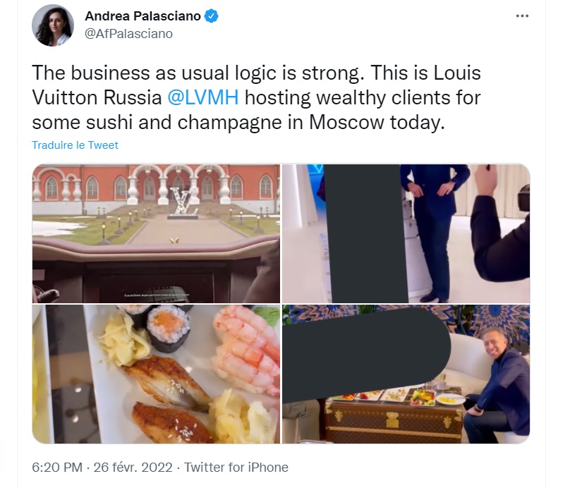This screenshot has height=488, width=570.
Task: Open the sushi plate photo
Action: (157, 374)
